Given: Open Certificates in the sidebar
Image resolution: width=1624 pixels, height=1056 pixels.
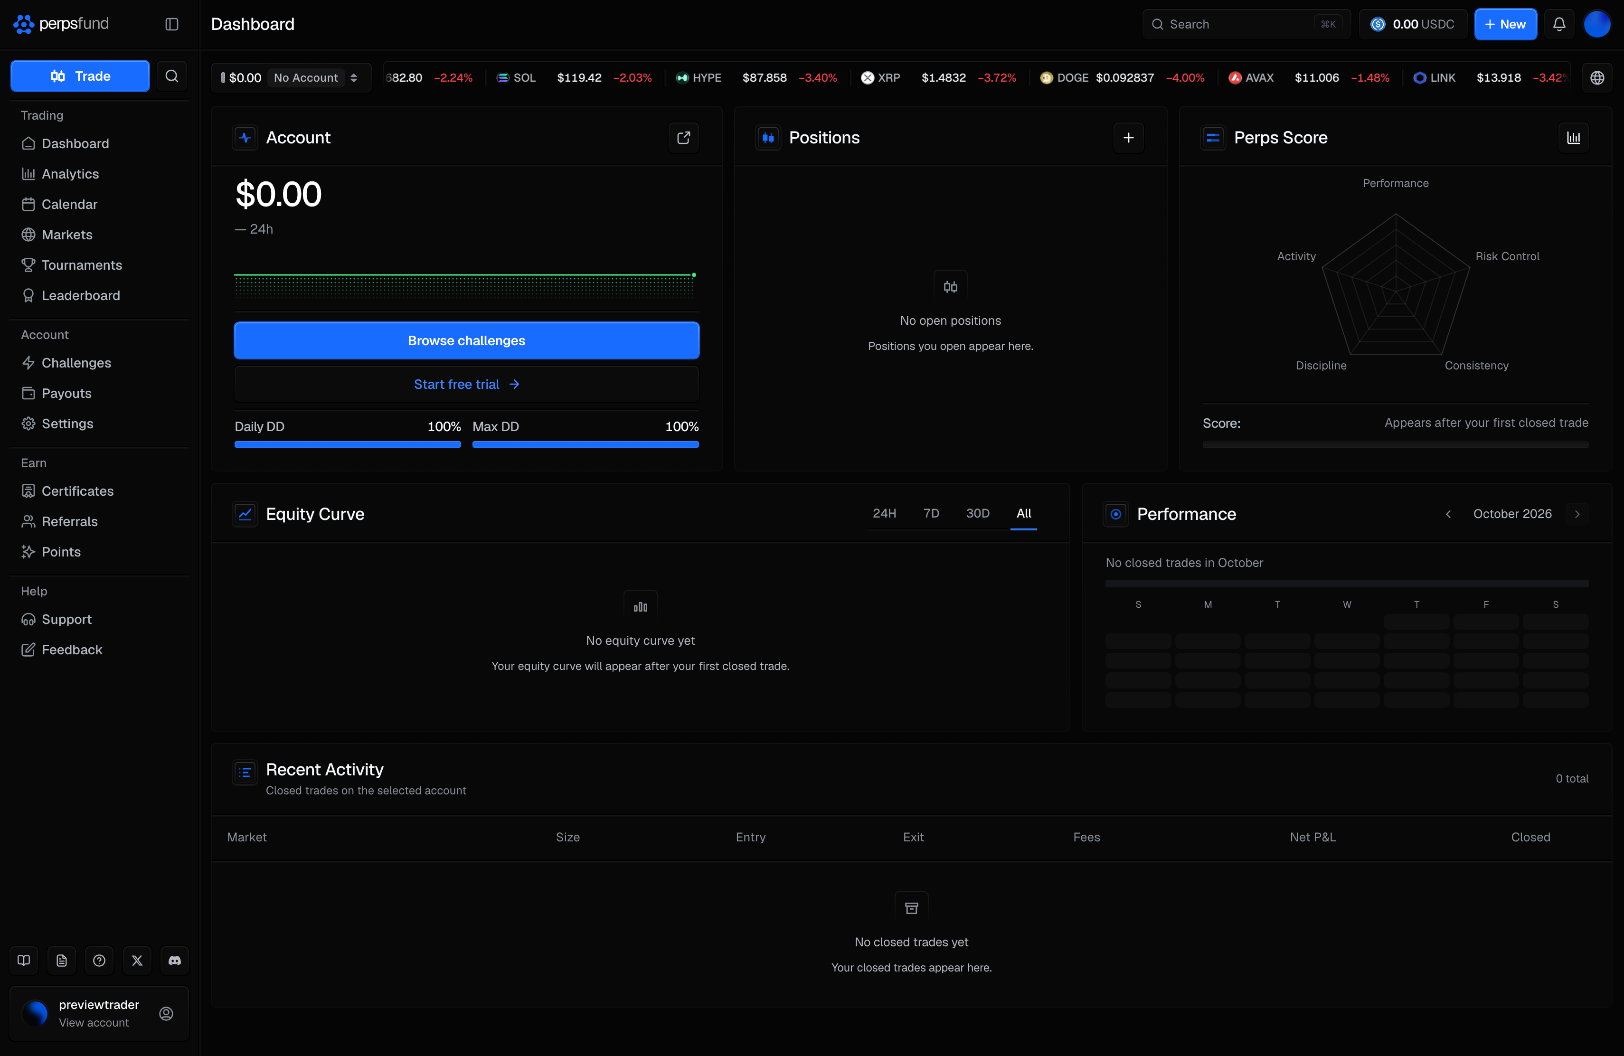Looking at the screenshot, I should click(99, 491).
